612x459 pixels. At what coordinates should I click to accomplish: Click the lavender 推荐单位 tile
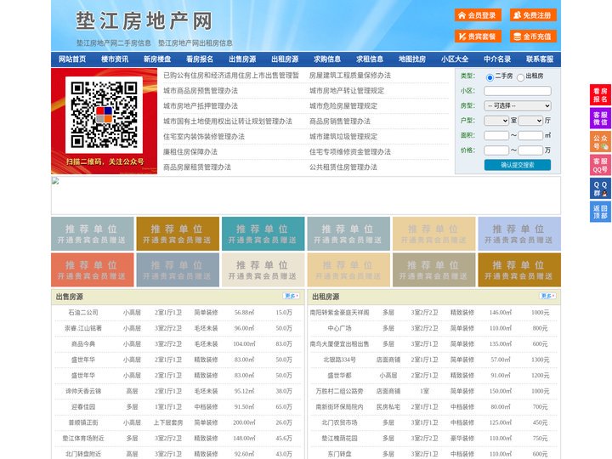click(519, 234)
